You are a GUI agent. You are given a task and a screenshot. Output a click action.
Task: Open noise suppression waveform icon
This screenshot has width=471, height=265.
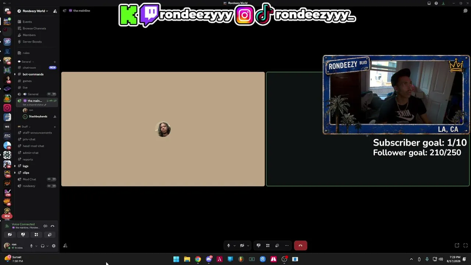[x=45, y=226]
